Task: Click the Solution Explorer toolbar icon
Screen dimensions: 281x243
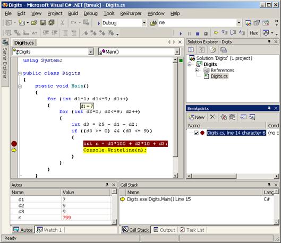Action: (x=248, y=23)
